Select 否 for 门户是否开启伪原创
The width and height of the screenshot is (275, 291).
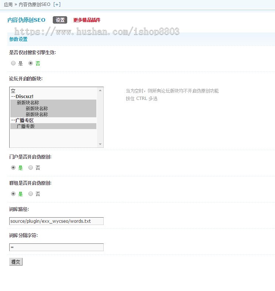click(x=31, y=167)
